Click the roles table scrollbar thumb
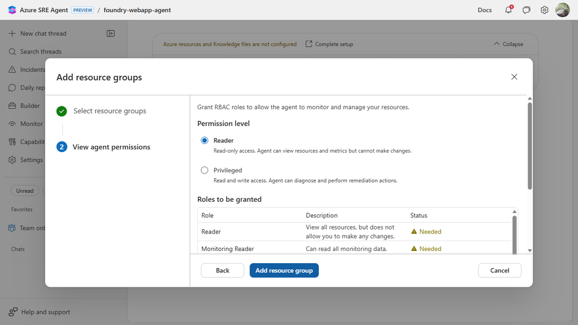 pyautogui.click(x=514, y=235)
